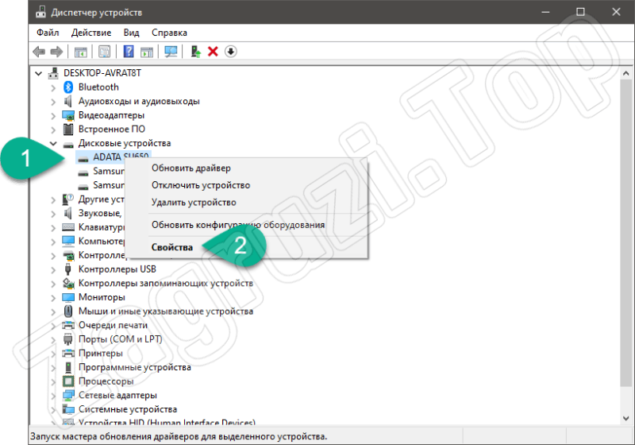Image resolution: width=635 pixels, height=445 pixels.
Task: Choose Удалить устройство in context menu
Action: coord(194,203)
